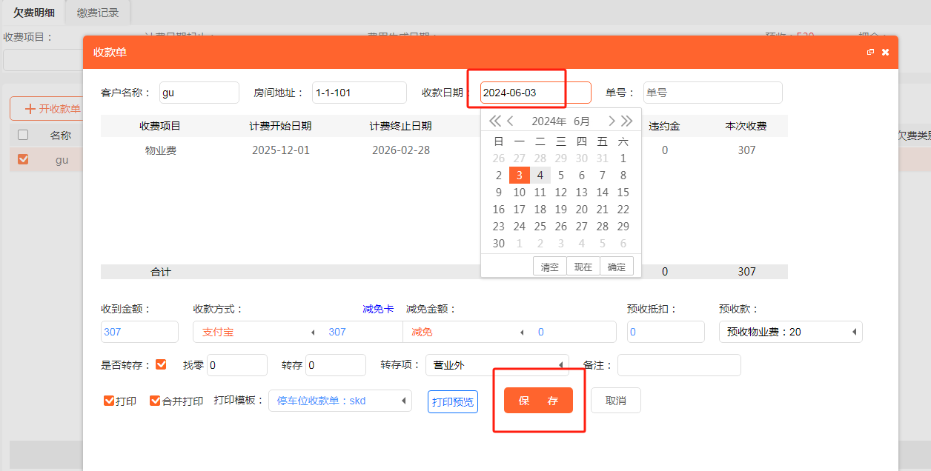Jump to next year in calendar

coord(627,121)
